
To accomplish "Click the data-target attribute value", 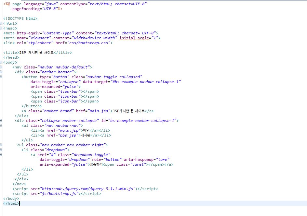I will (x=145, y=82).
